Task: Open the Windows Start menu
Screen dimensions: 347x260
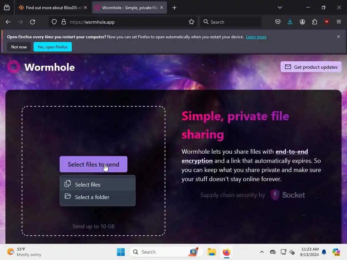Action: [121, 252]
